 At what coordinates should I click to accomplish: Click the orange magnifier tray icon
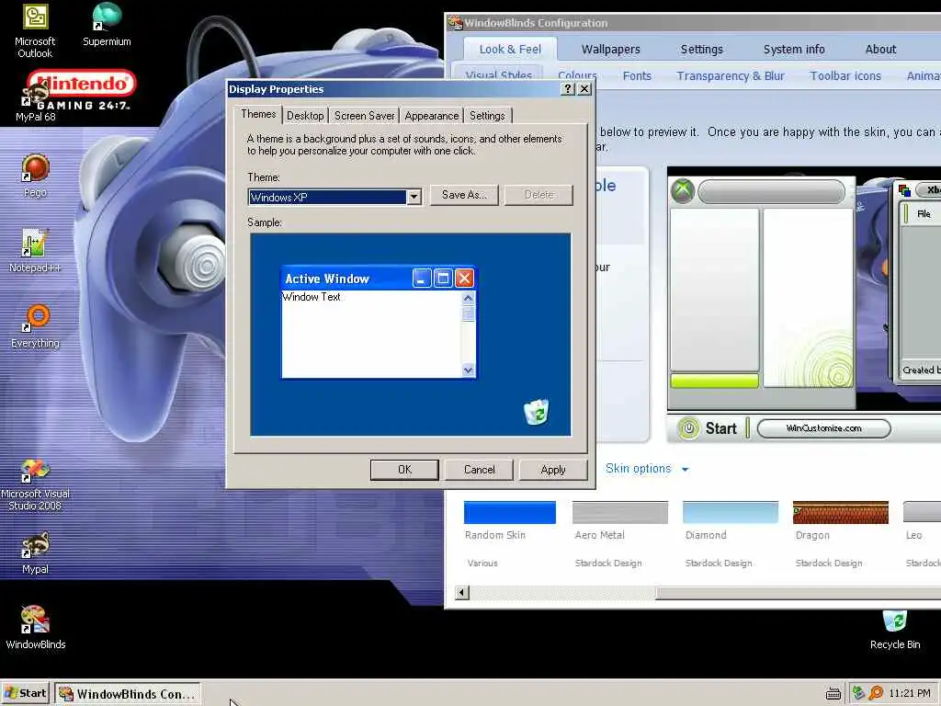point(876,693)
